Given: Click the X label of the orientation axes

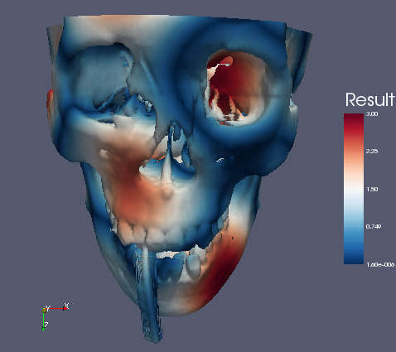Looking at the screenshot, I should tap(66, 306).
